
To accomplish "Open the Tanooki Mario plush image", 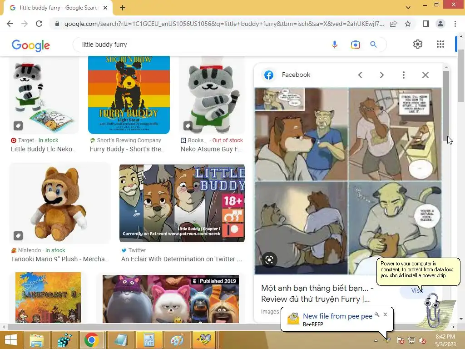I will [x=60, y=203].
